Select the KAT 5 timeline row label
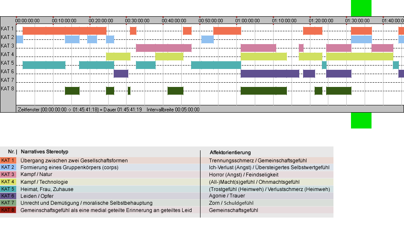This screenshot has width=404, height=227. [7, 63]
